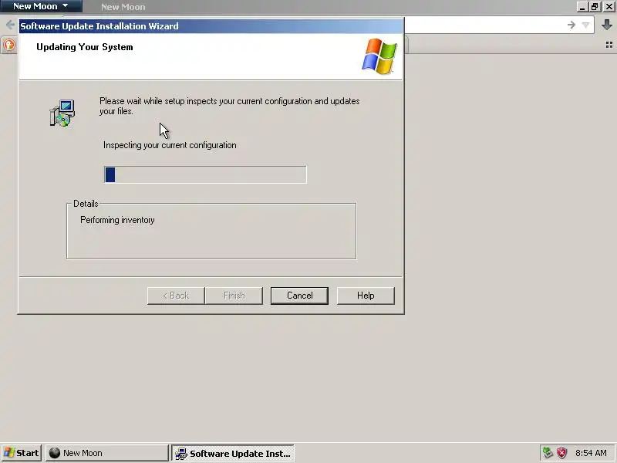Viewport: 617px width, 463px height.
Task: Open the Windows Start menu
Action: (x=22, y=453)
